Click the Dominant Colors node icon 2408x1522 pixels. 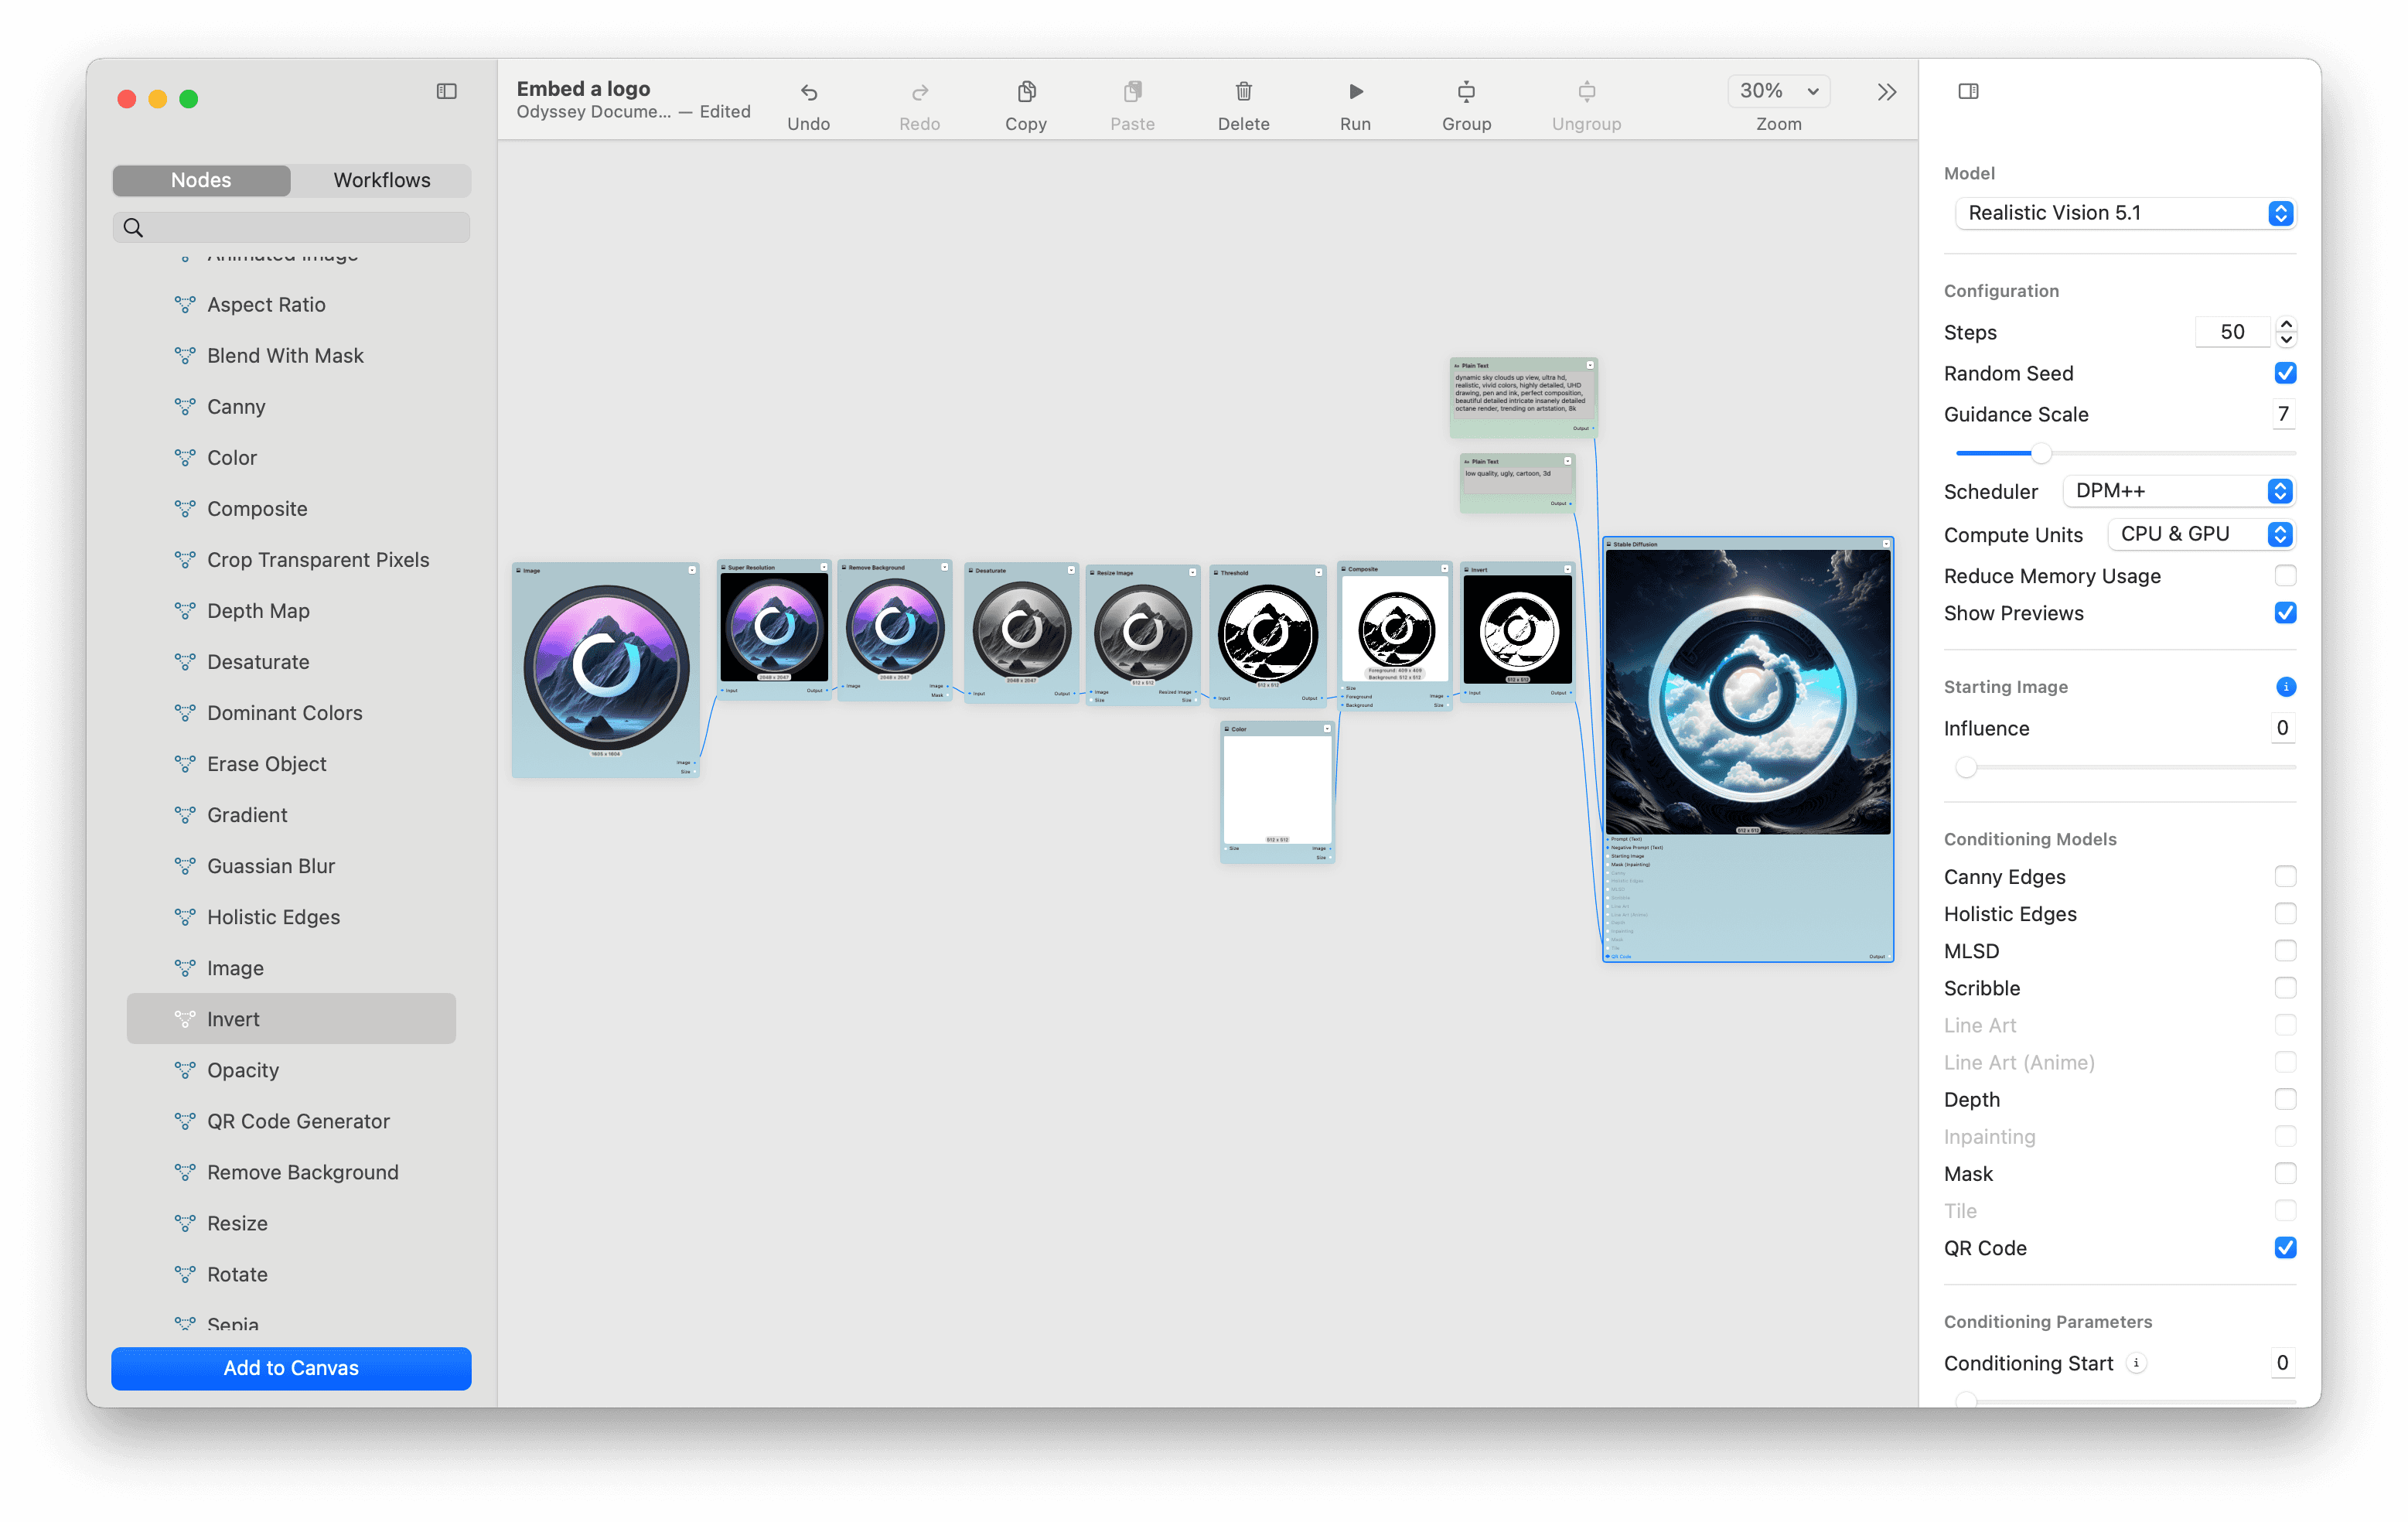pos(185,712)
